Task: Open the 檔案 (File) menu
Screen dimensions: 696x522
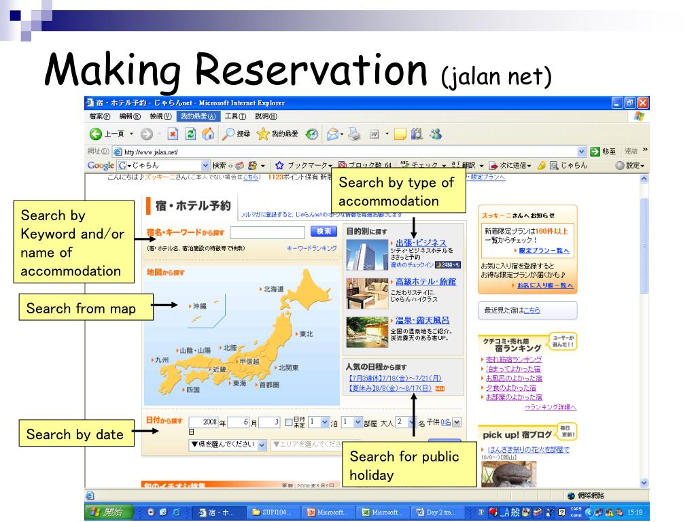Action: point(99,116)
